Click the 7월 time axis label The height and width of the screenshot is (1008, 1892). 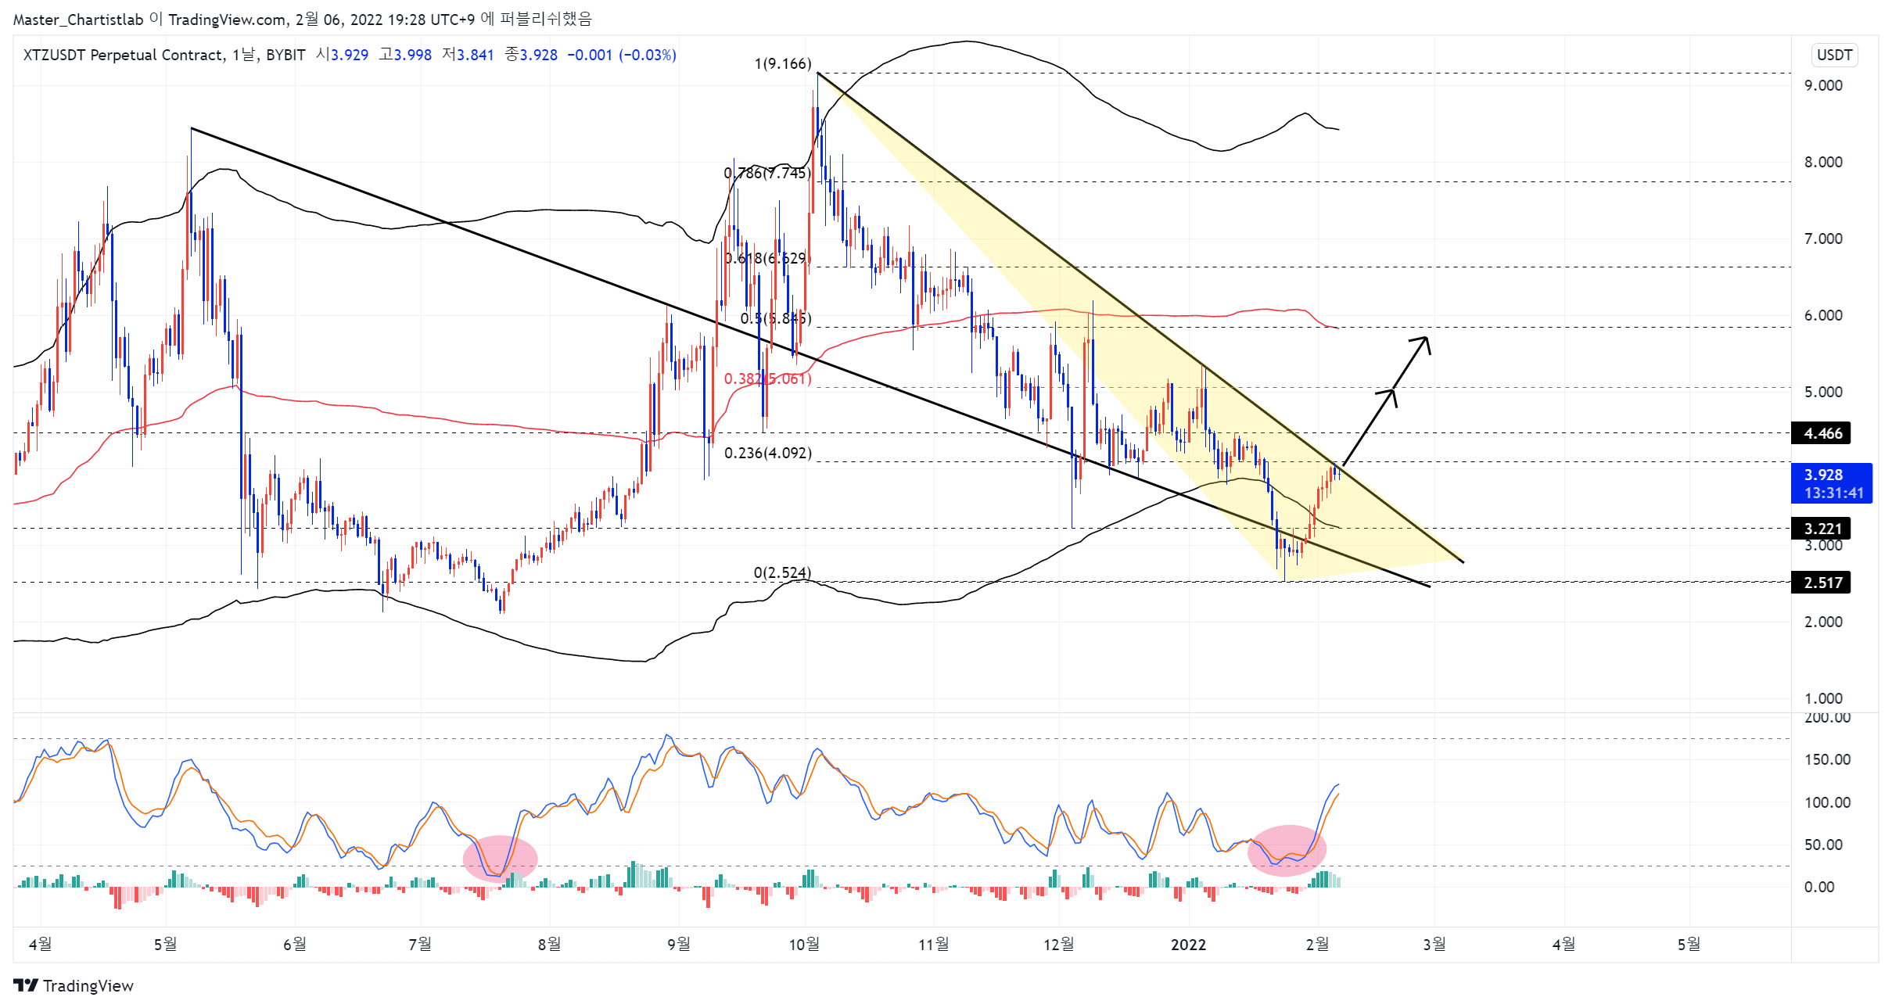[420, 945]
